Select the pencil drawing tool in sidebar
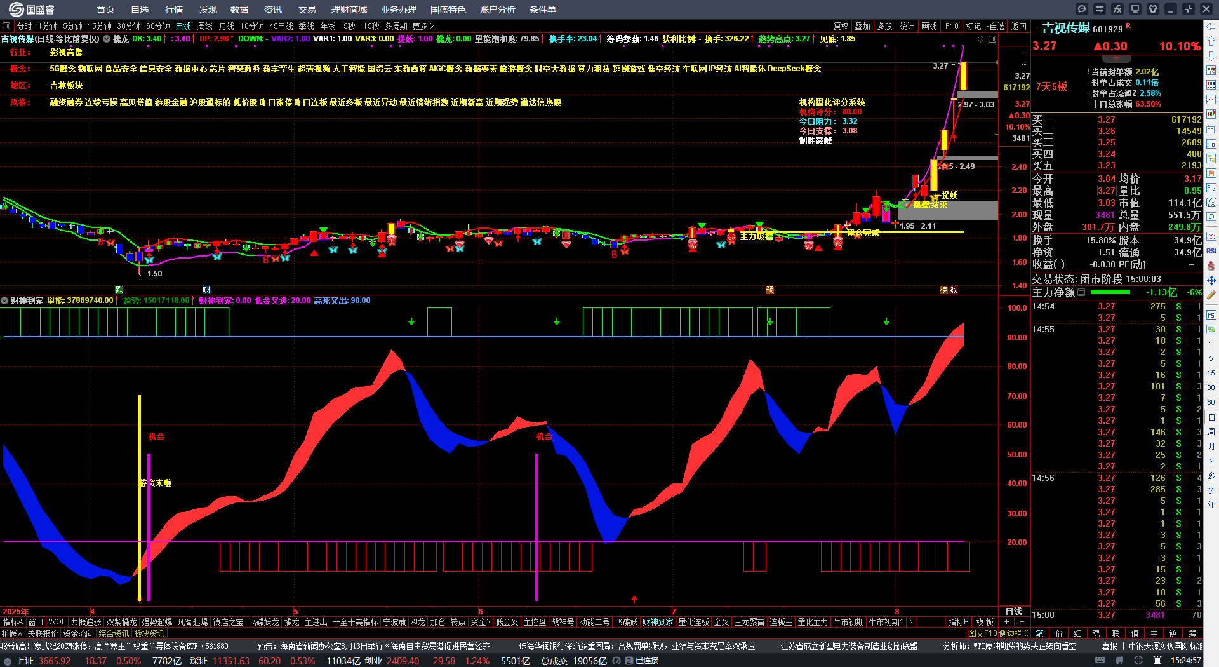Viewport: 1219px width, 667px height. (1211, 295)
